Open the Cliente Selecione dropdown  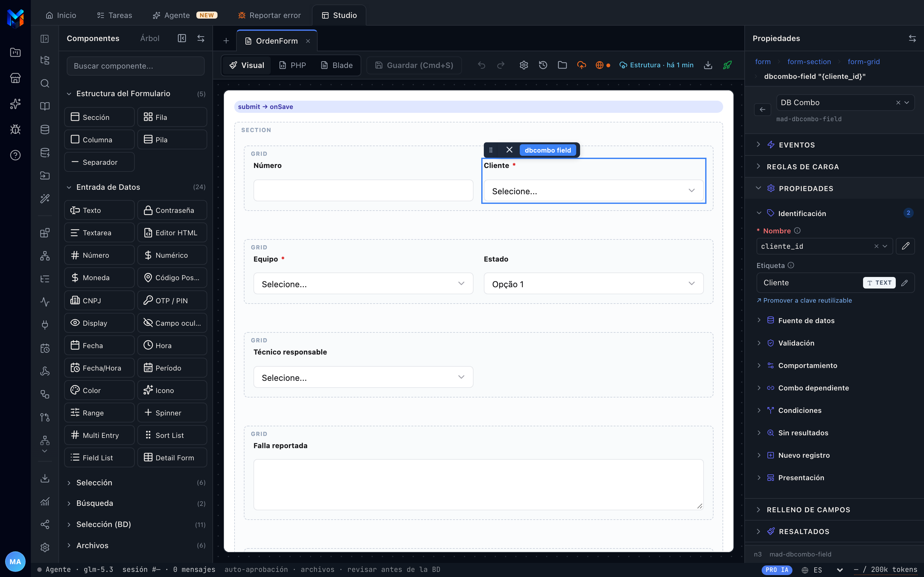(x=593, y=191)
